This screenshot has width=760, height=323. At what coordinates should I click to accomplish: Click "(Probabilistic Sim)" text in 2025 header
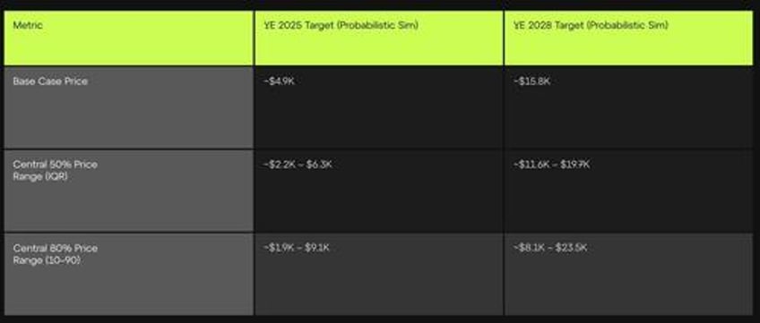pyautogui.click(x=377, y=25)
